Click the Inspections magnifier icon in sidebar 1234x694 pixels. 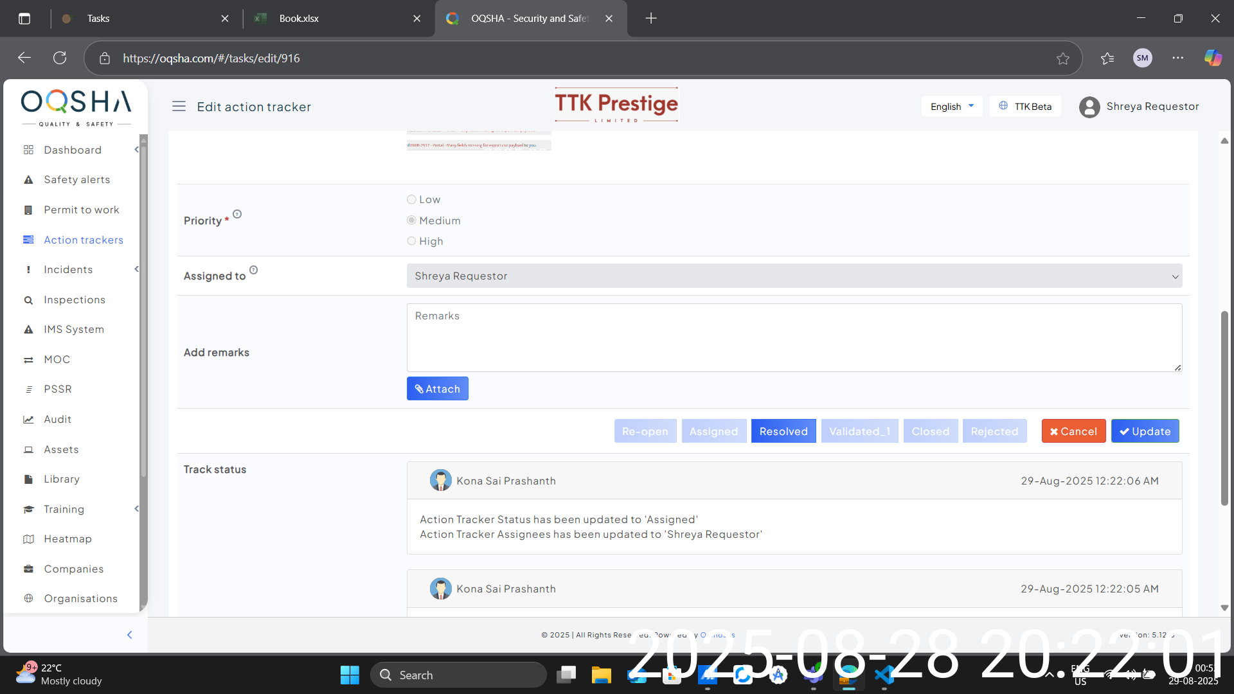pos(28,300)
